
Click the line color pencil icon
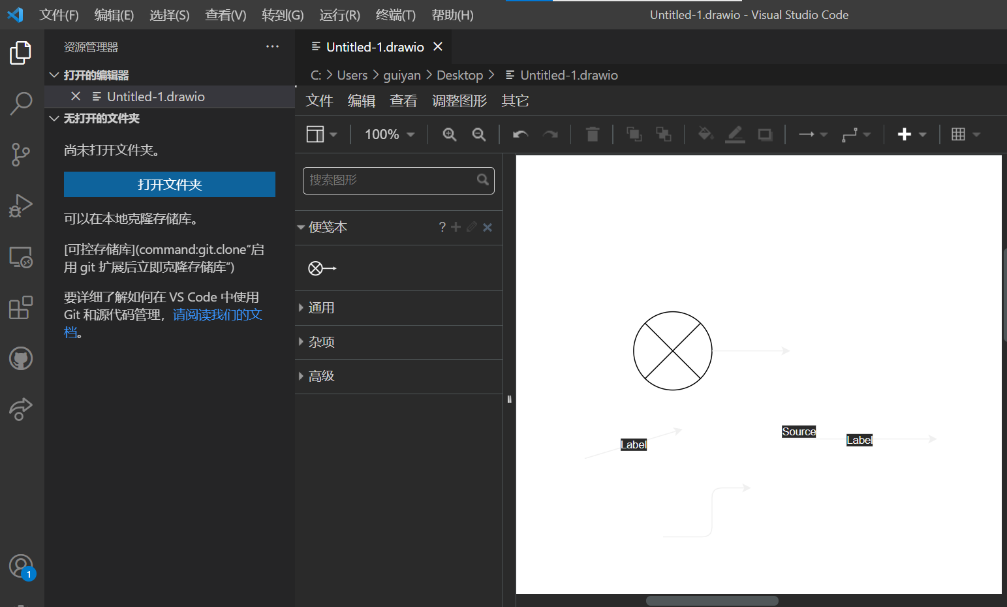pyautogui.click(x=735, y=134)
